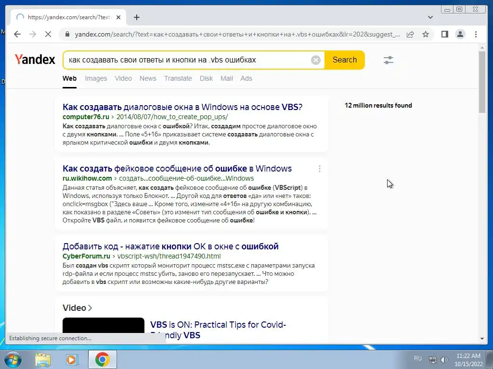Go back using the browser back arrow
The image size is (493, 369).
[17, 34]
